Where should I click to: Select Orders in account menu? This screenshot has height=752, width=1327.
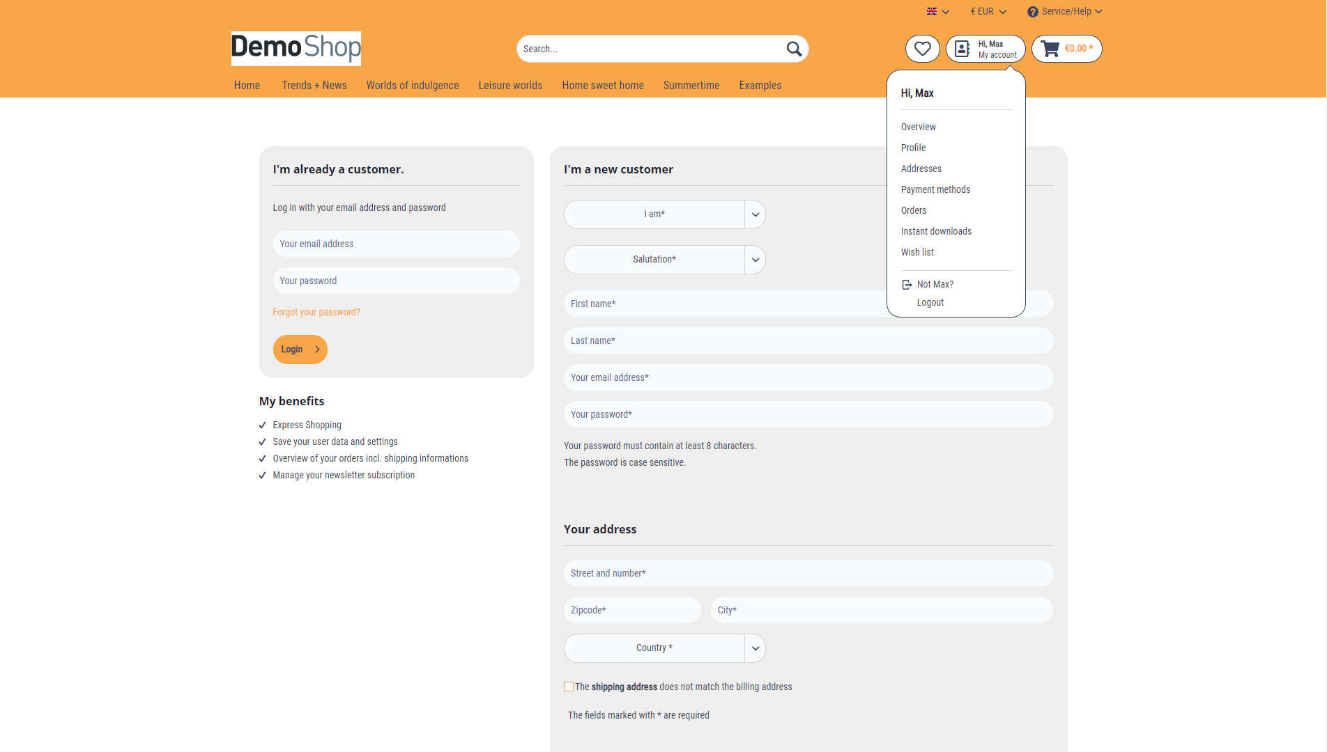point(913,210)
